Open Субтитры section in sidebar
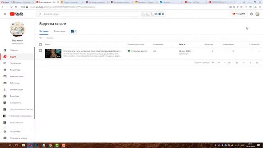The width and height of the screenshot is (263, 148). click(x=17, y=83)
